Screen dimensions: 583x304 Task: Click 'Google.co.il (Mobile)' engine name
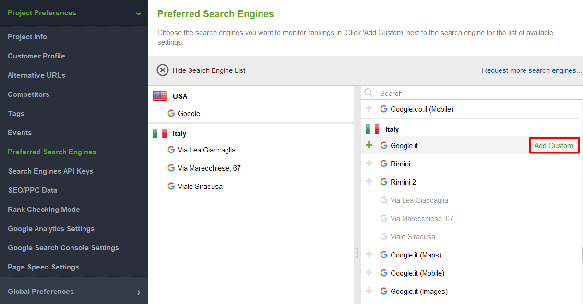422,109
